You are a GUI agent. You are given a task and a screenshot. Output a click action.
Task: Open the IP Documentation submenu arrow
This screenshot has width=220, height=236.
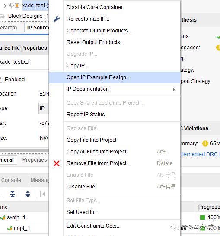click(174, 89)
